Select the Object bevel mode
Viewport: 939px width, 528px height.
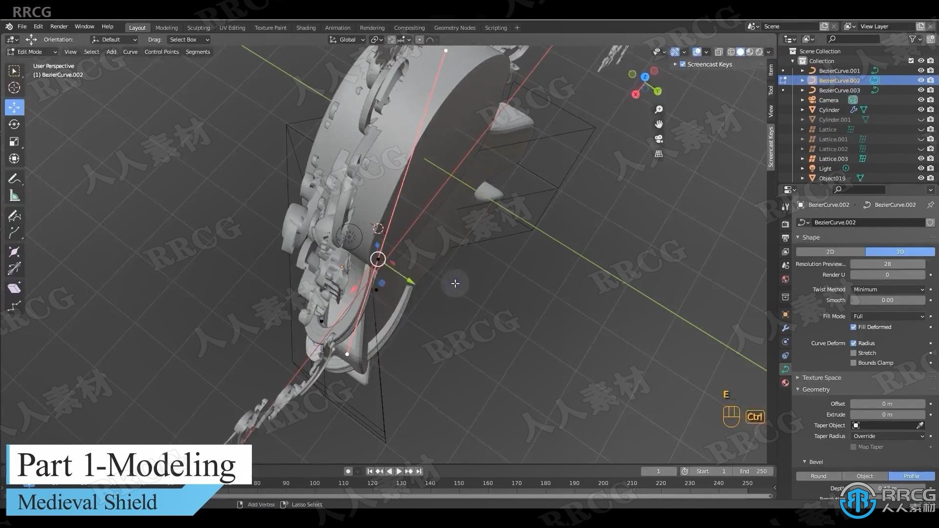865,476
